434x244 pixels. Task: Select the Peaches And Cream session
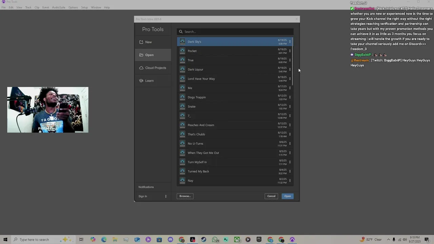click(x=235, y=125)
